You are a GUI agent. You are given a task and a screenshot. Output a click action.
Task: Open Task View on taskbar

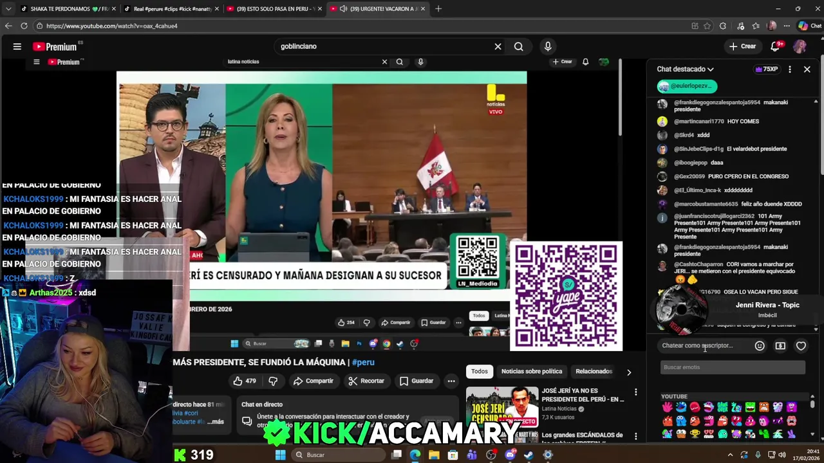[x=397, y=455]
